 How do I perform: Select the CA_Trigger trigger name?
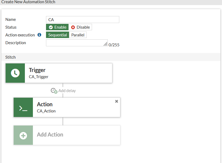[39, 77]
